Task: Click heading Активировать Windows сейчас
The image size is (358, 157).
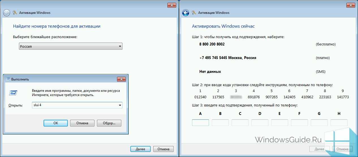Action: (x=223, y=26)
